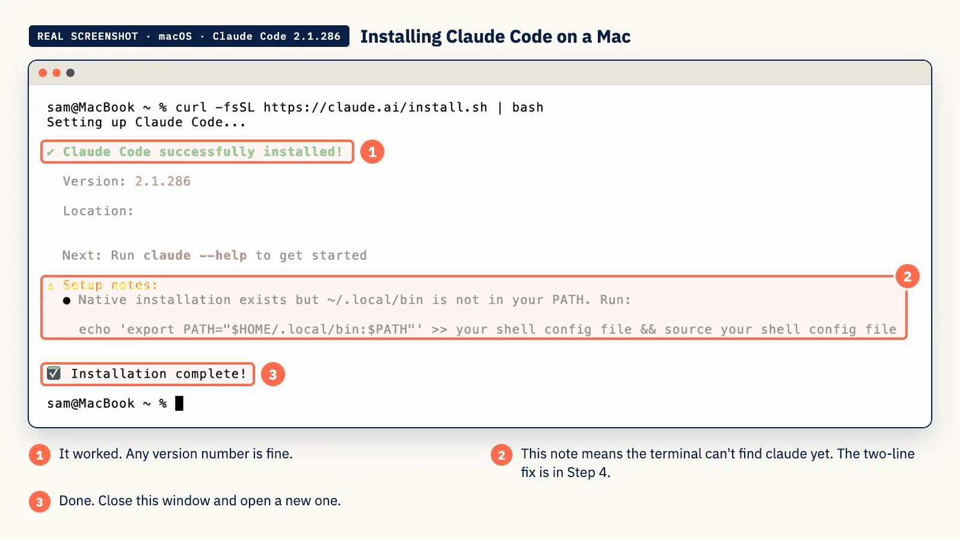Click the dark zoom window dot
This screenshot has height=539, width=960.
click(70, 73)
